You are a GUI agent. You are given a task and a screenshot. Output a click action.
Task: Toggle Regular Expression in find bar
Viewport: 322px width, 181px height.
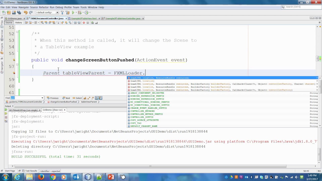[93, 98]
